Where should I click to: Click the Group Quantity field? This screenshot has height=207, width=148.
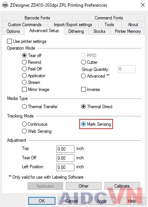[x=127, y=69]
